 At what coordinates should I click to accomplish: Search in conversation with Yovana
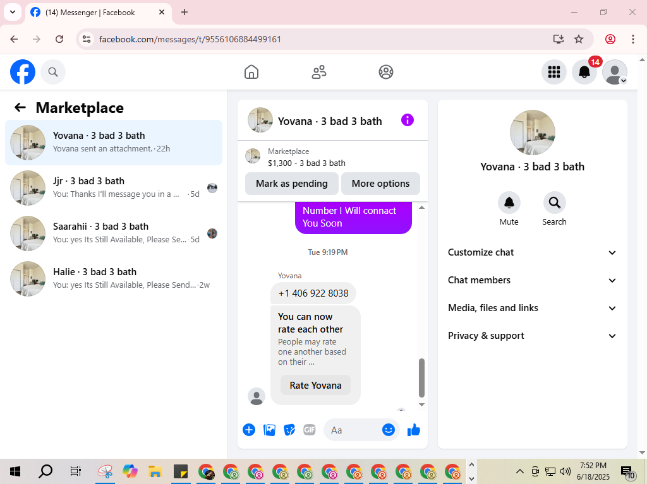[x=554, y=203]
